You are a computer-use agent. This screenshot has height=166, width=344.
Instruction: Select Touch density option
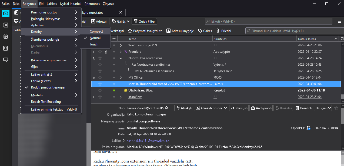tap(94, 44)
